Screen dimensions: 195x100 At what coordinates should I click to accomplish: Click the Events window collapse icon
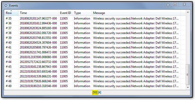(x=6, y=6)
